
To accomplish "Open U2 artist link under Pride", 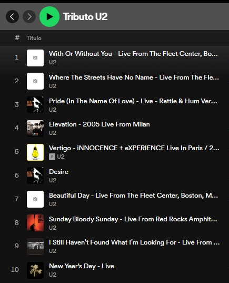I will (x=53, y=110).
